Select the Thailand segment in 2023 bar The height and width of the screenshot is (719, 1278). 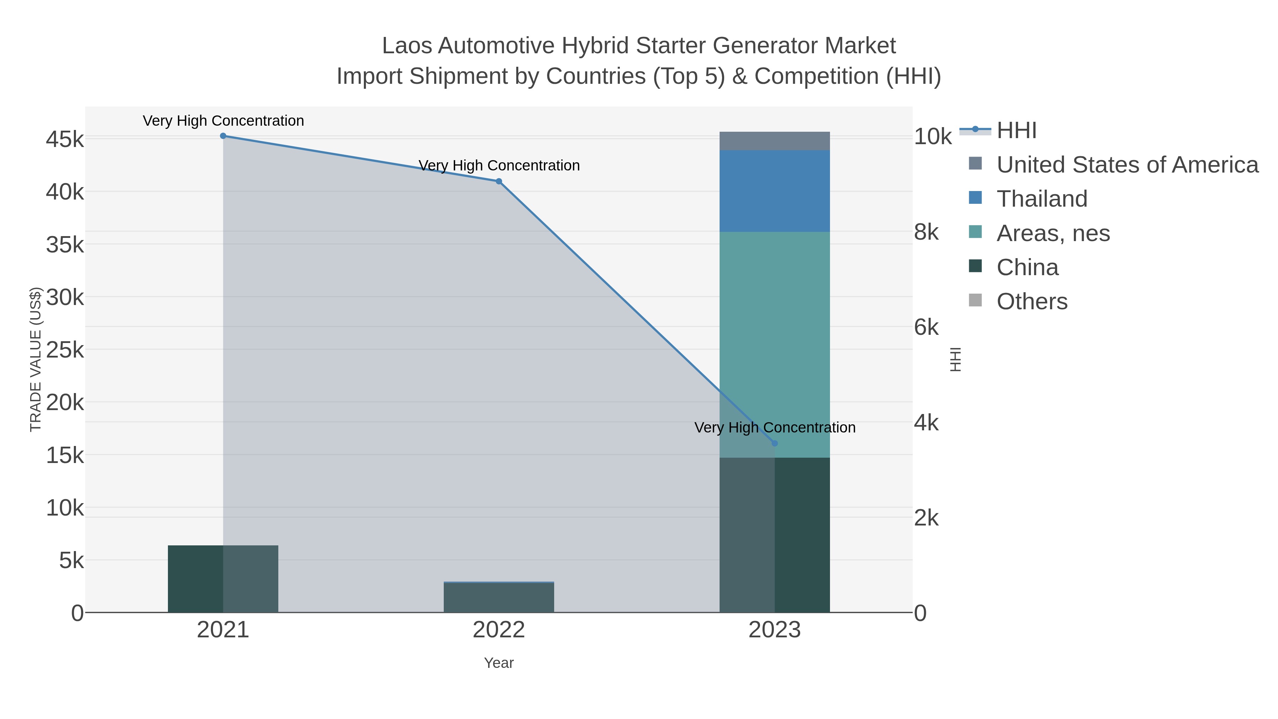775,191
